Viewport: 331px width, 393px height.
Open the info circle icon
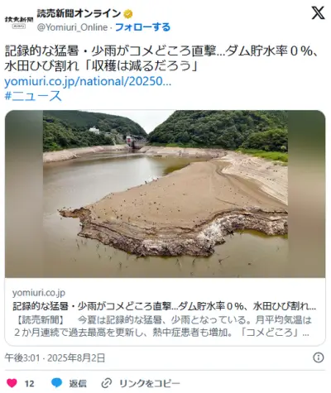[319, 357]
